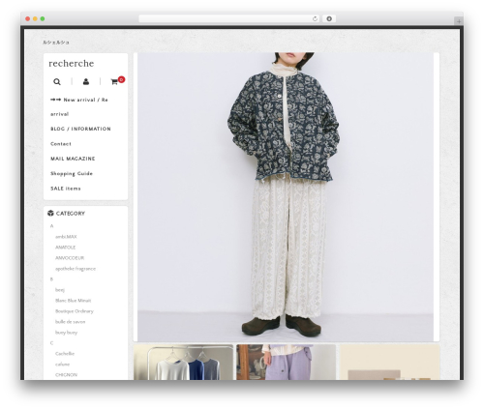Click the recherche logo
Image resolution: width=484 pixels, height=409 pixels.
tap(72, 64)
